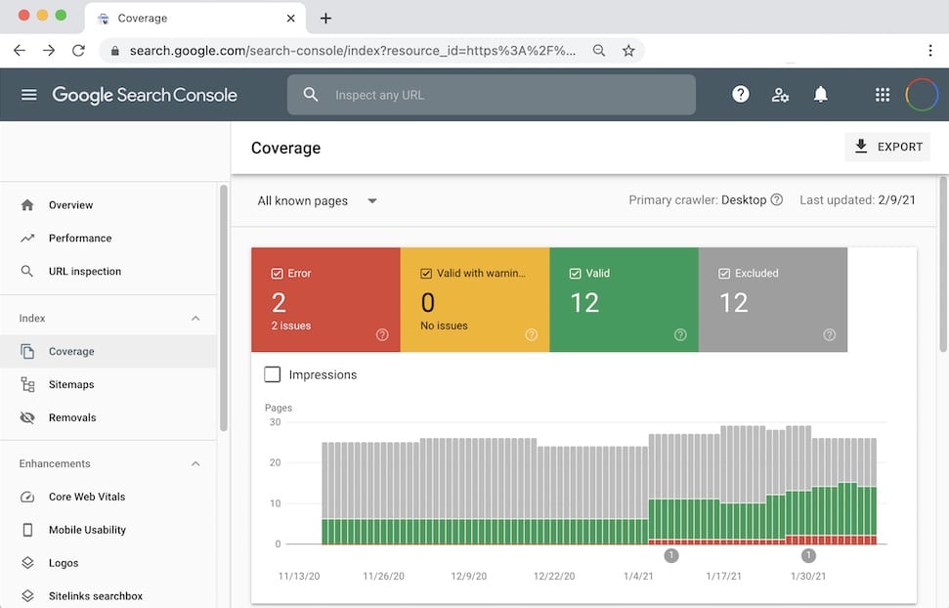Collapse the Index section
The height and width of the screenshot is (608, 949).
[x=195, y=319]
